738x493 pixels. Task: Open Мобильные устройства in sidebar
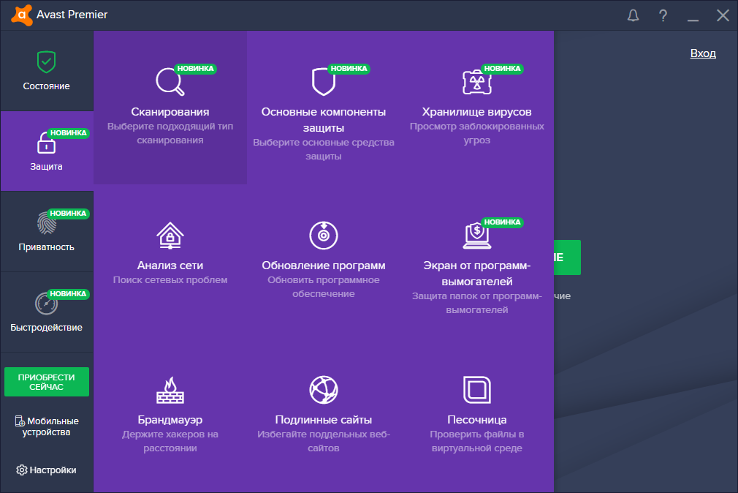47,426
